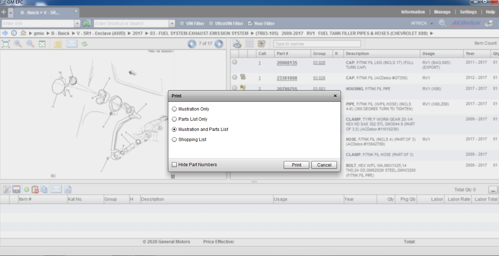Enable the Hide Part Numbers checkbox

click(x=174, y=165)
